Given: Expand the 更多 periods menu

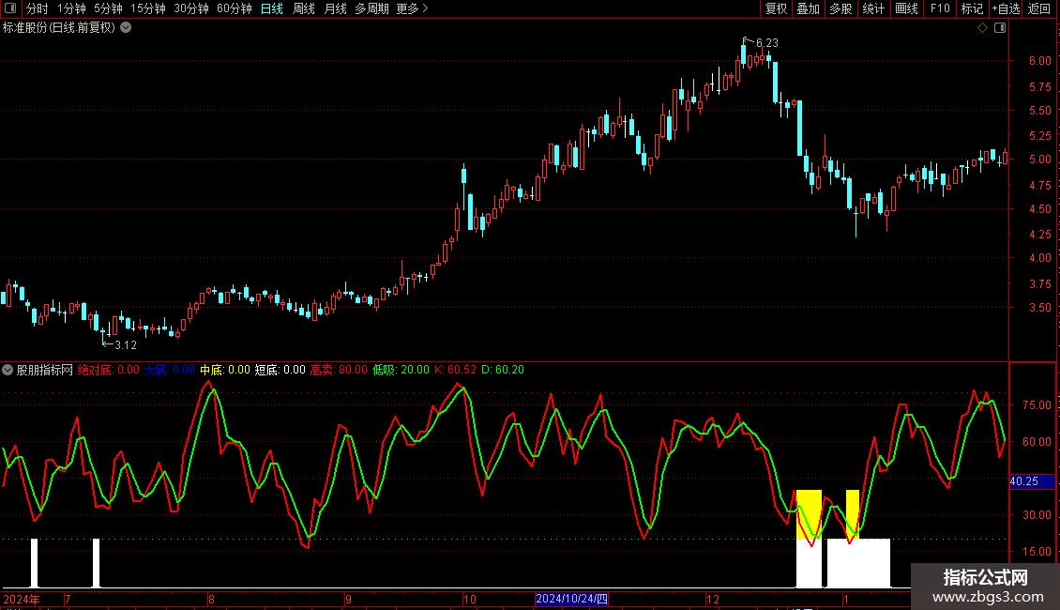Looking at the screenshot, I should (412, 8).
